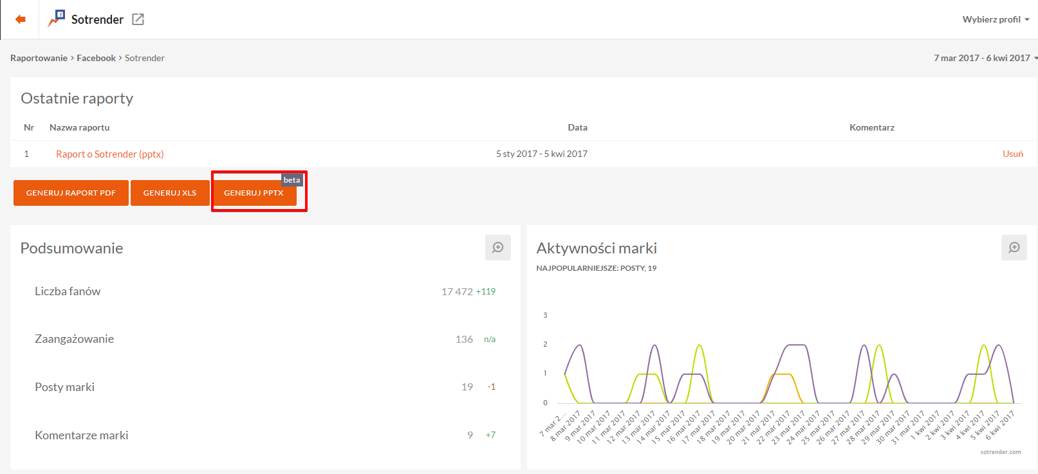The image size is (1038, 474).
Task: Click the beta badge on PPTX button
Action: point(292,180)
